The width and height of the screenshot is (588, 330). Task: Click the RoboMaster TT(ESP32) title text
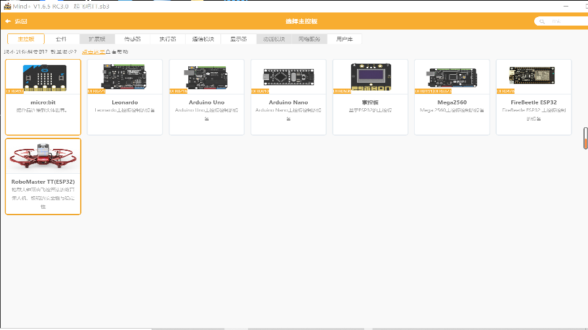(x=43, y=182)
